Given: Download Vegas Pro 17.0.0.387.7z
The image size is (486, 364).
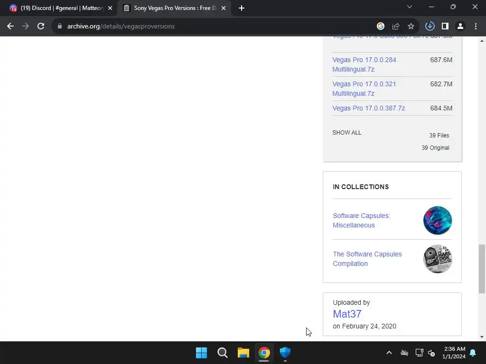Looking at the screenshot, I should tap(368, 108).
